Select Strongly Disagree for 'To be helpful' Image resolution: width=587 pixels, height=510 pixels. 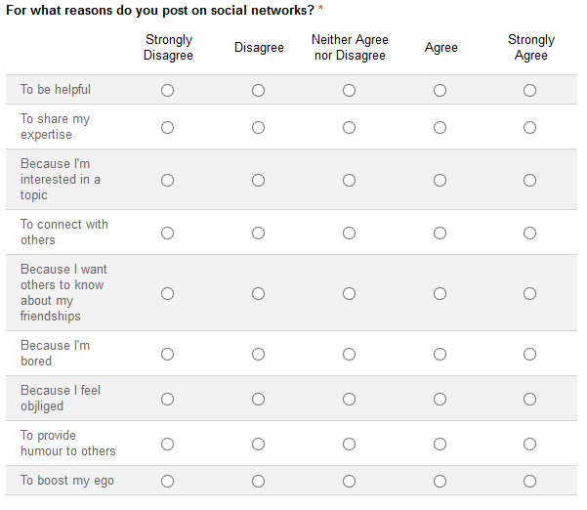pyautogui.click(x=167, y=90)
